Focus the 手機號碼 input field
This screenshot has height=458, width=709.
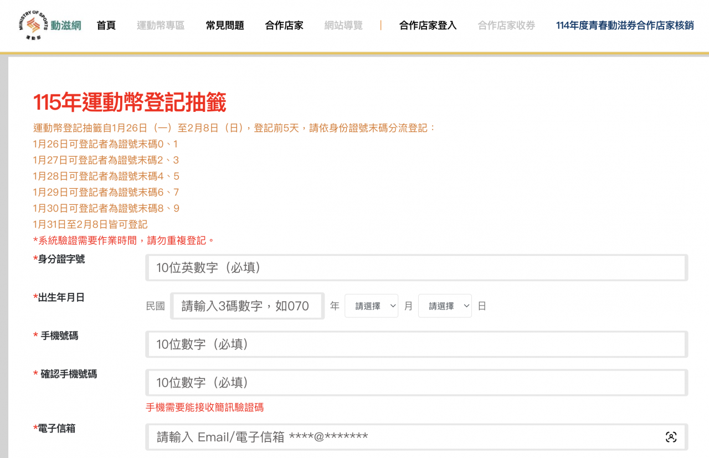(x=416, y=344)
